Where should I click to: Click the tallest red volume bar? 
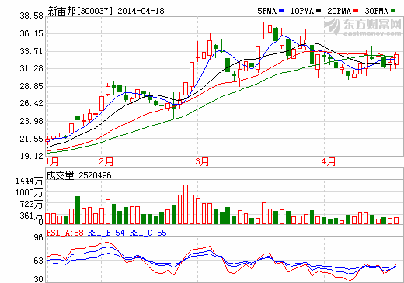pyautogui.click(x=186, y=204)
